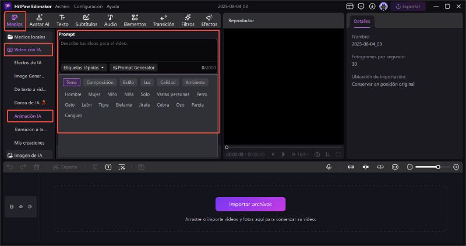
Task: Open the Filtros tab
Action: 188,21
